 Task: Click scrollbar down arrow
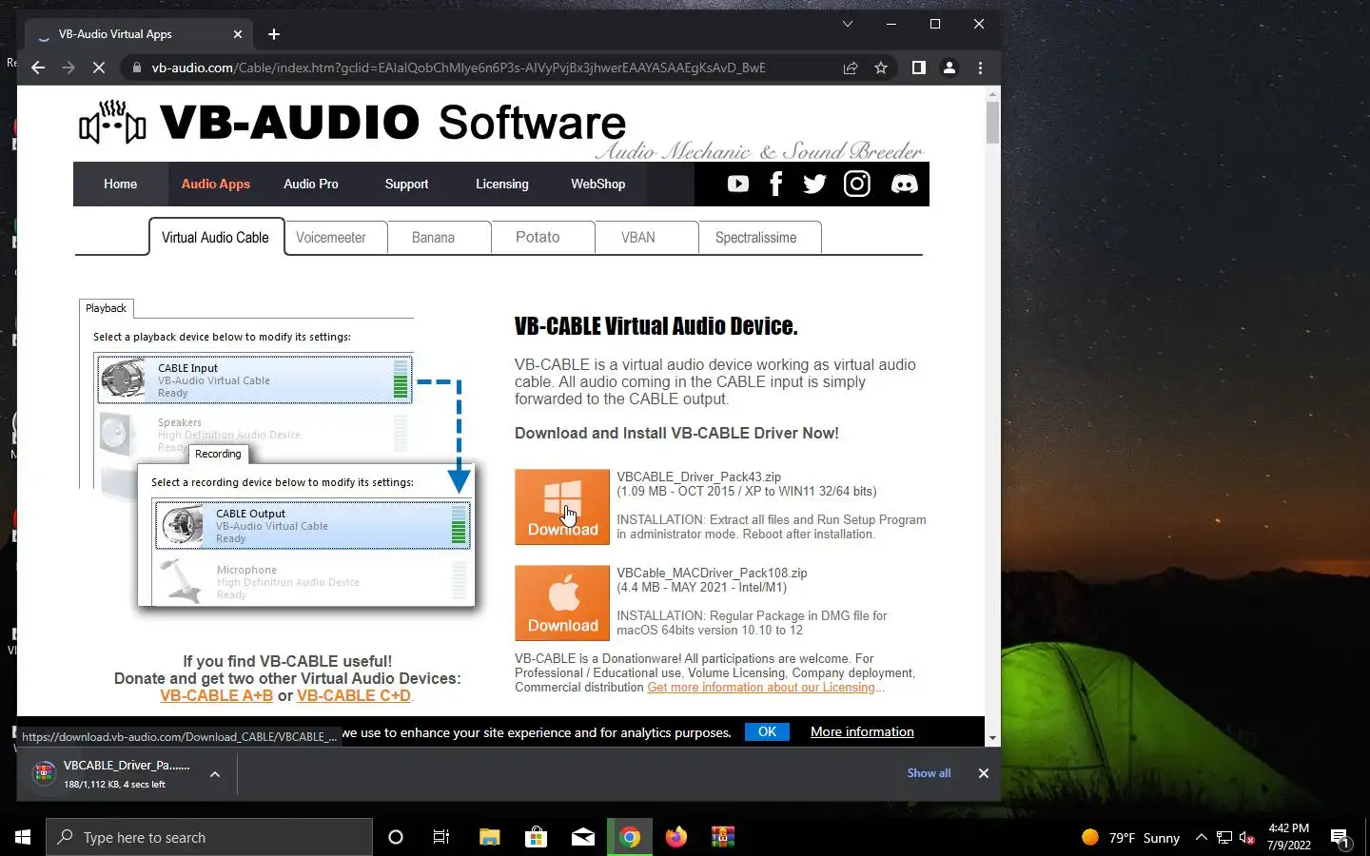[992, 738]
